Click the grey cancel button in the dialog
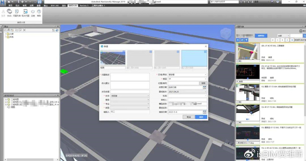This screenshot has height=161, width=306. click(x=188, y=117)
